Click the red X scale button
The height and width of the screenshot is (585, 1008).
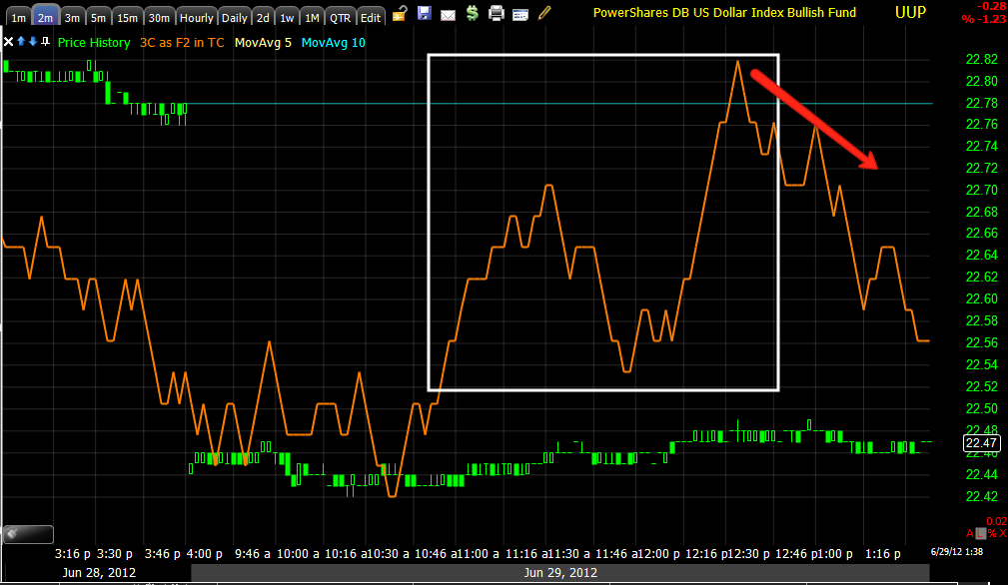tap(1003, 533)
